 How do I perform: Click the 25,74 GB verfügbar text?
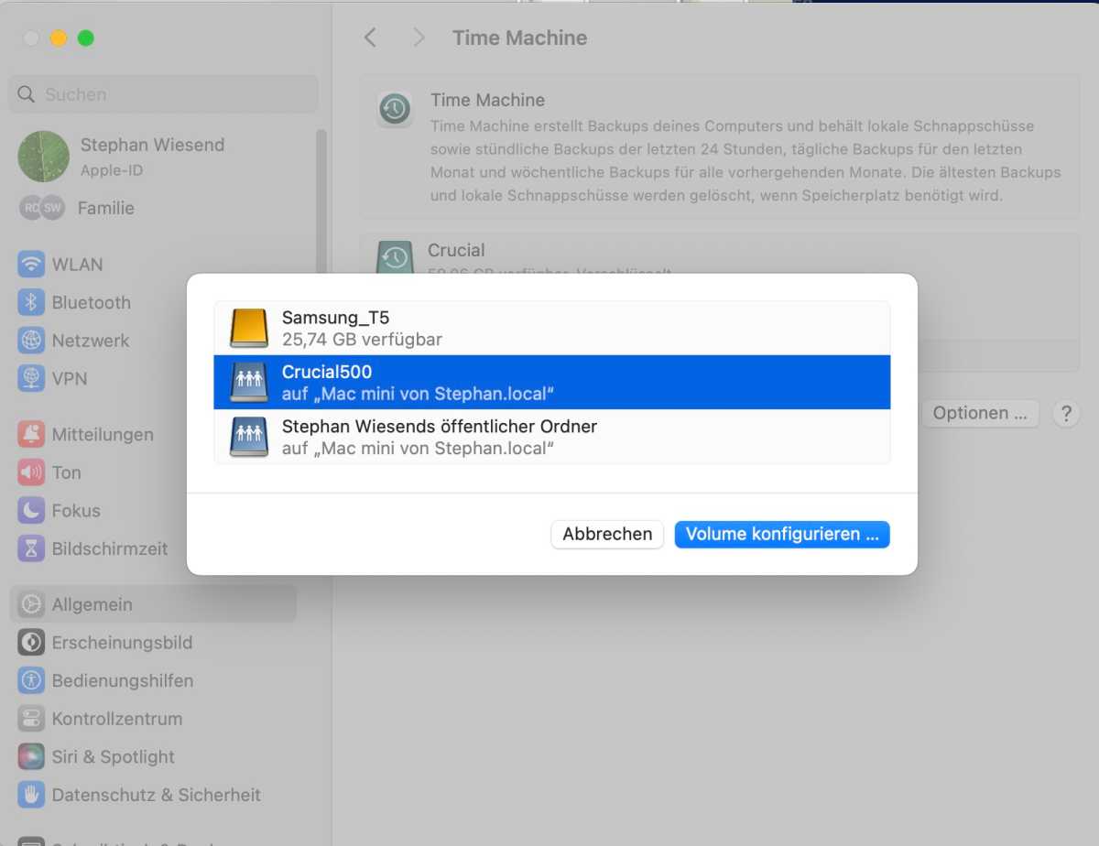[x=362, y=340]
